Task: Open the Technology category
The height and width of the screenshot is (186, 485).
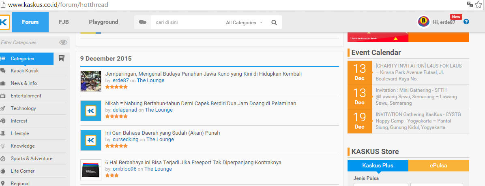Action: tap(23, 108)
